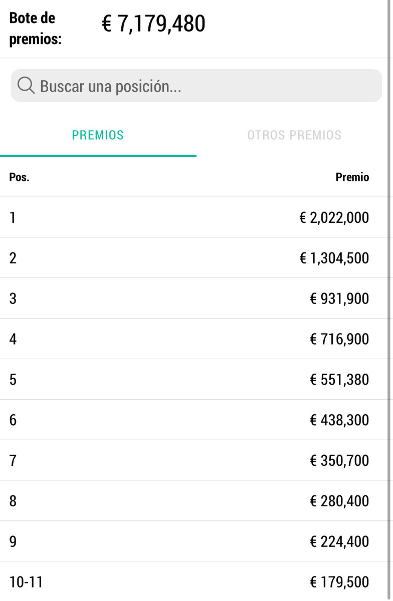
Task: Click the € 2,022,000 first prize amount
Action: (334, 218)
